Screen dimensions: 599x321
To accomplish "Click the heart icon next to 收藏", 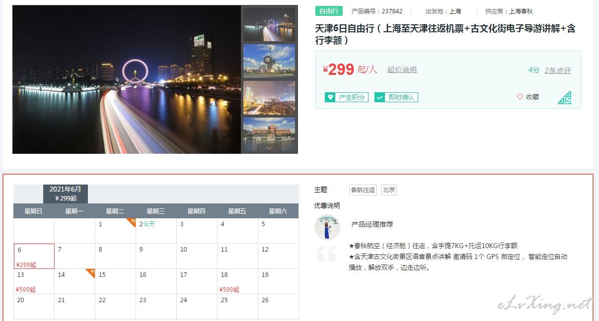I will click(520, 97).
